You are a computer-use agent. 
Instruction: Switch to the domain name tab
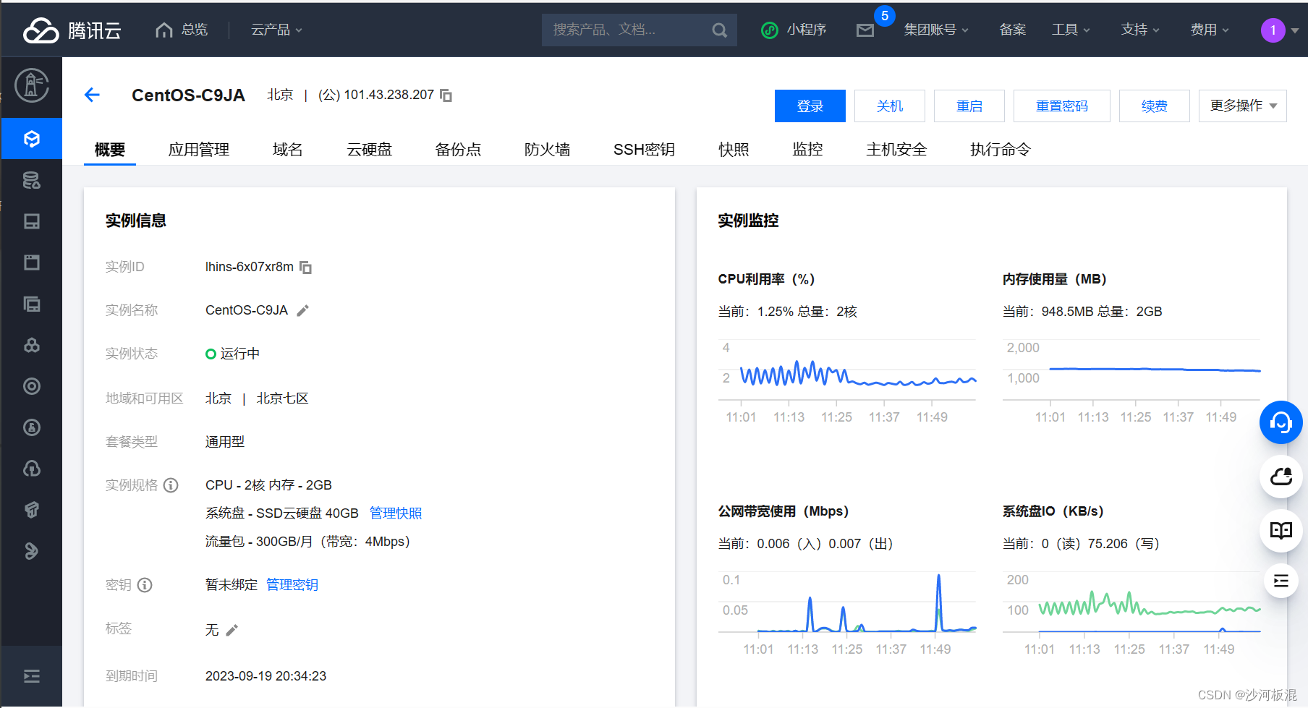[x=288, y=150]
